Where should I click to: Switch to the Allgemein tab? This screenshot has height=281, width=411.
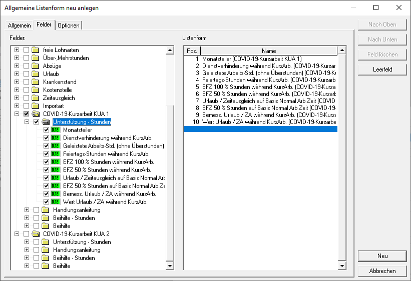[20, 25]
